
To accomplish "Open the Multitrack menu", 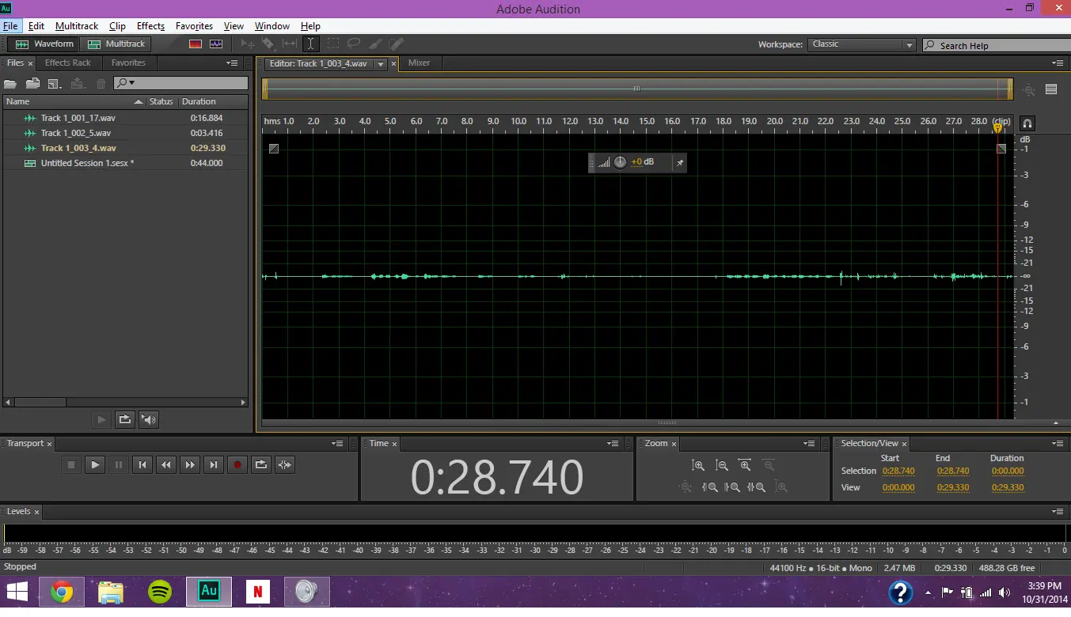I will [x=77, y=26].
